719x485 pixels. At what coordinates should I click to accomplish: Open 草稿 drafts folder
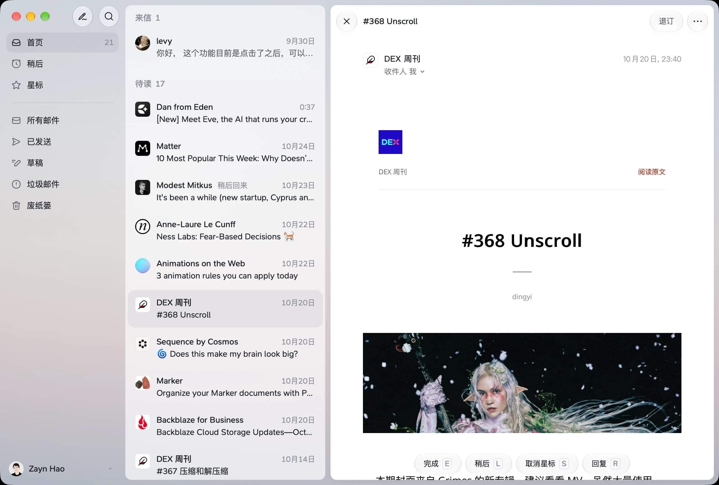(63, 163)
